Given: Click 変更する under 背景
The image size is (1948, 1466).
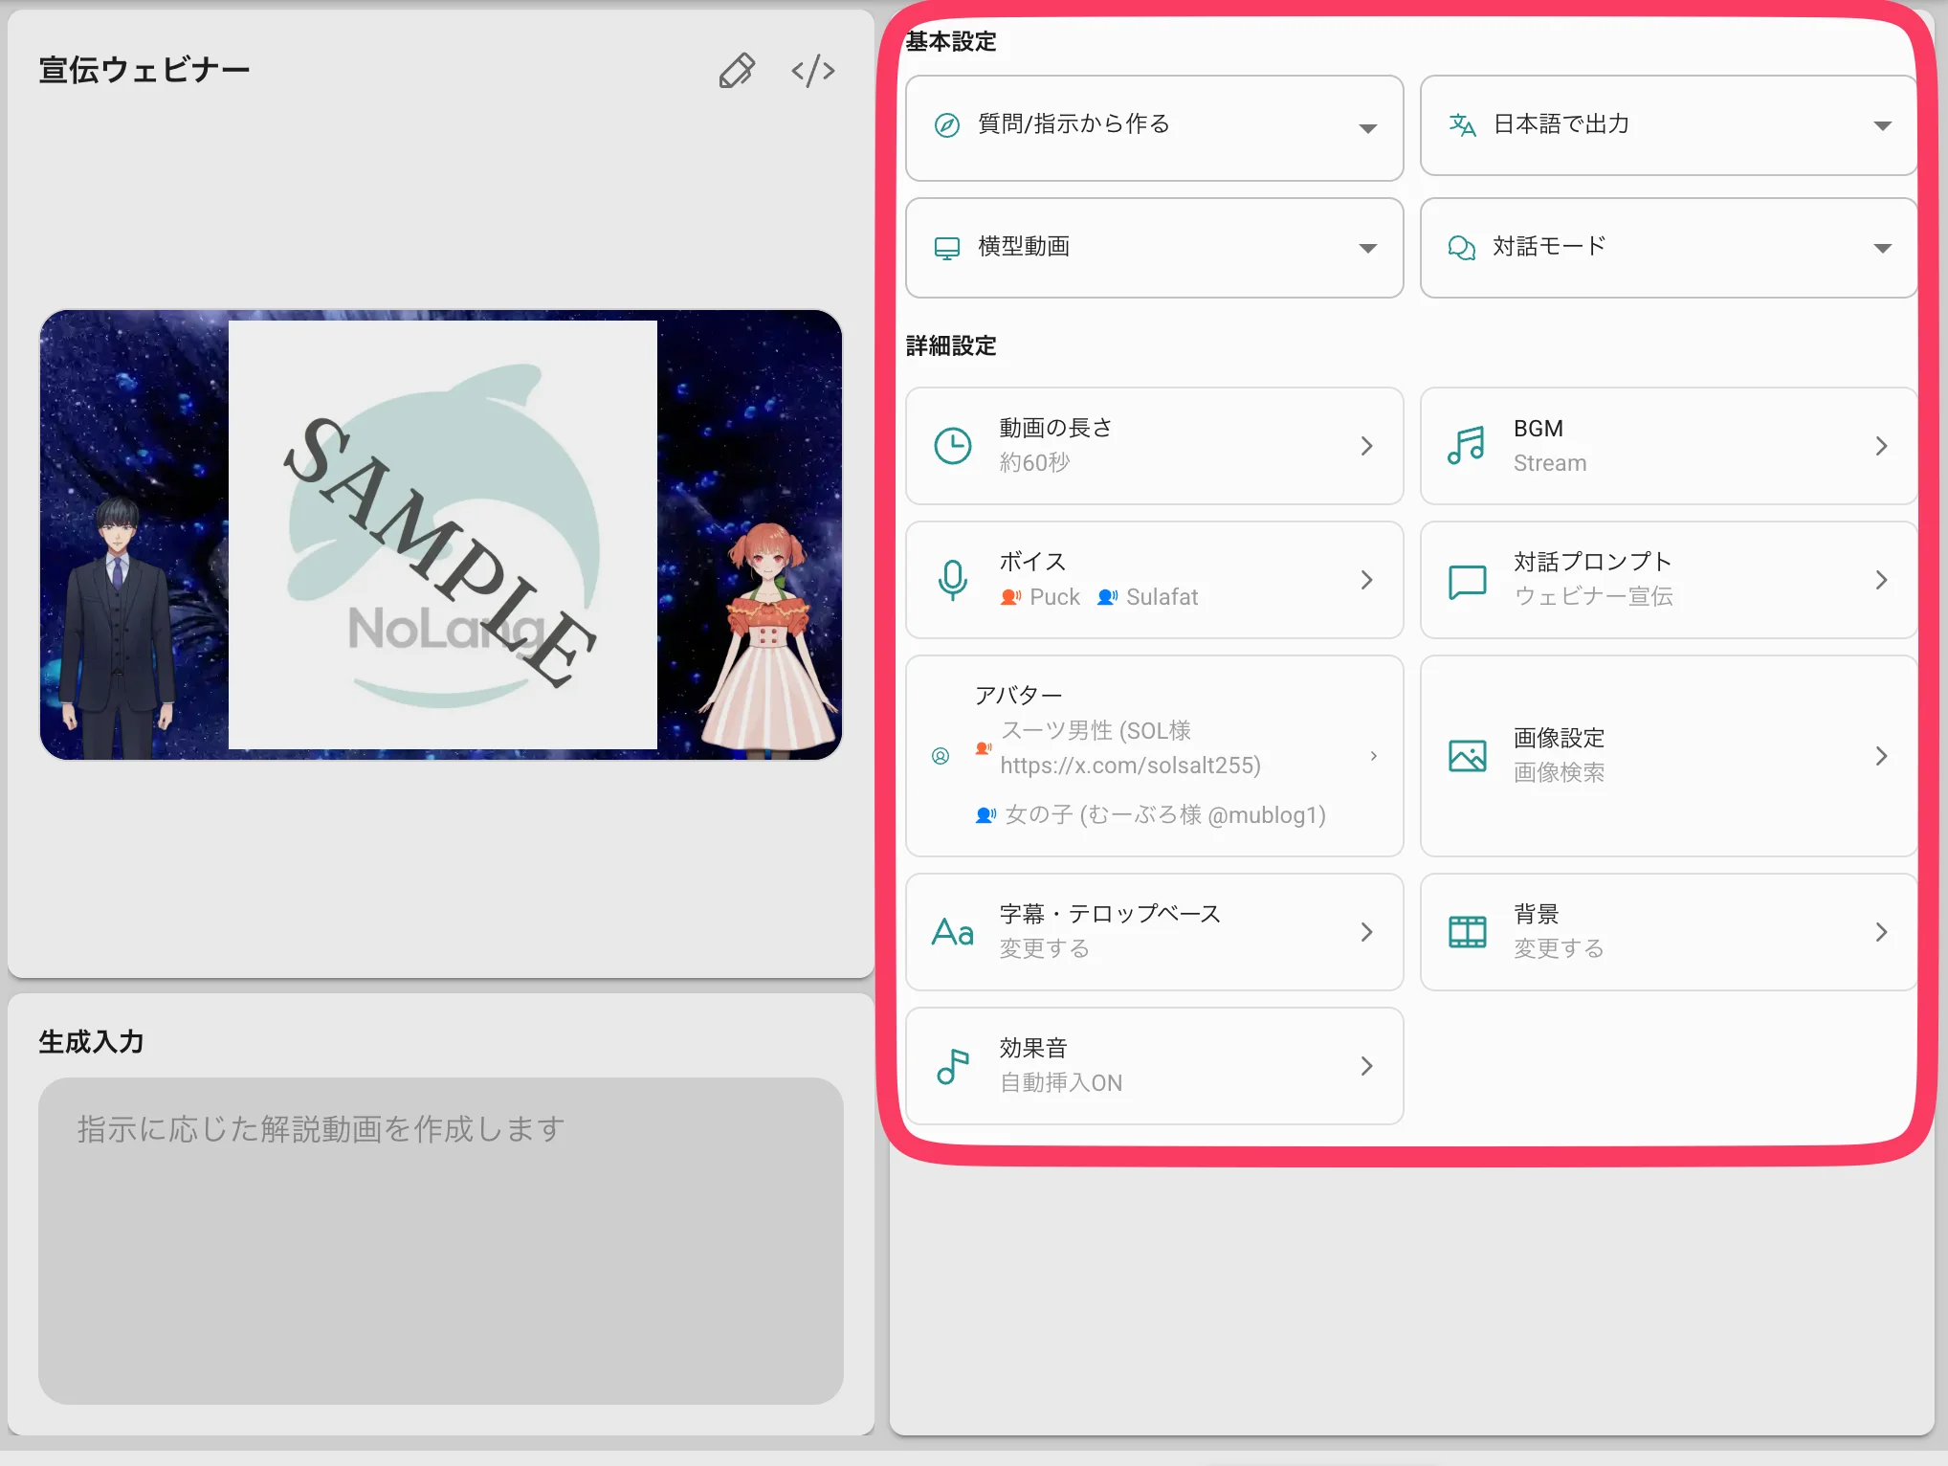Looking at the screenshot, I should tap(1560, 949).
